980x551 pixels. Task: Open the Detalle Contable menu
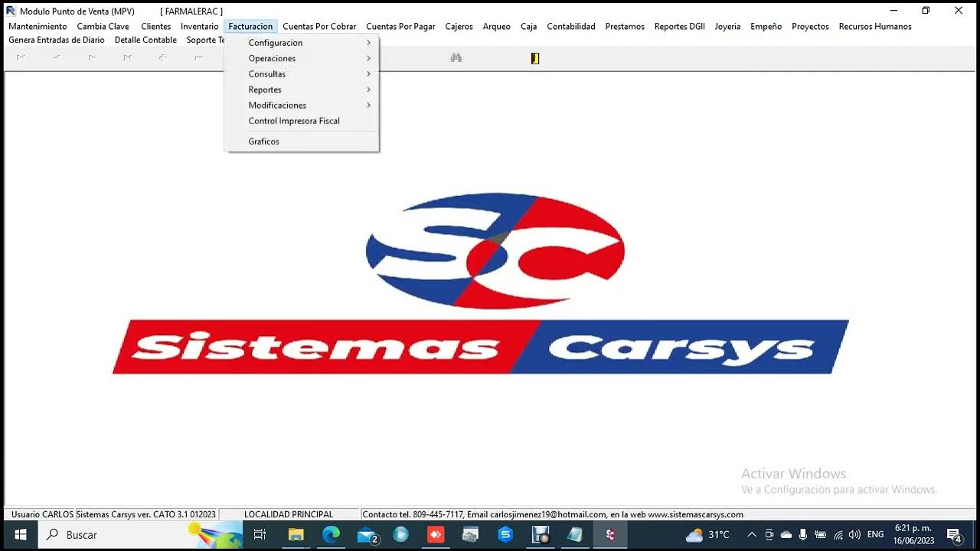point(145,40)
